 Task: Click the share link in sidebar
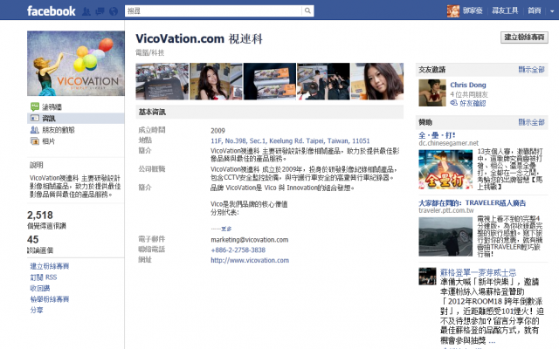pos(37,311)
